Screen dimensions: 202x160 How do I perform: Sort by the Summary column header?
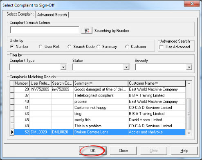(x=101, y=83)
